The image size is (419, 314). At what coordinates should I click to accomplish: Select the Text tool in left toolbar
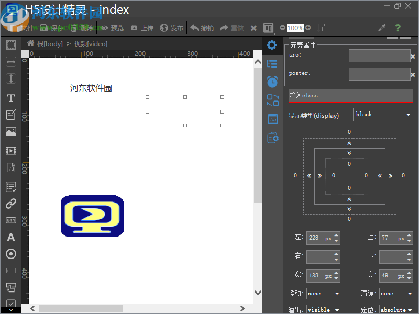pos(10,98)
